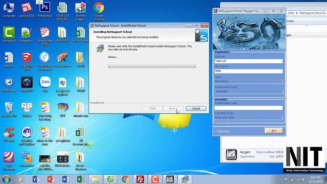Click NetSupport Shool 11 breadcrumb in Explorer

click(312, 13)
